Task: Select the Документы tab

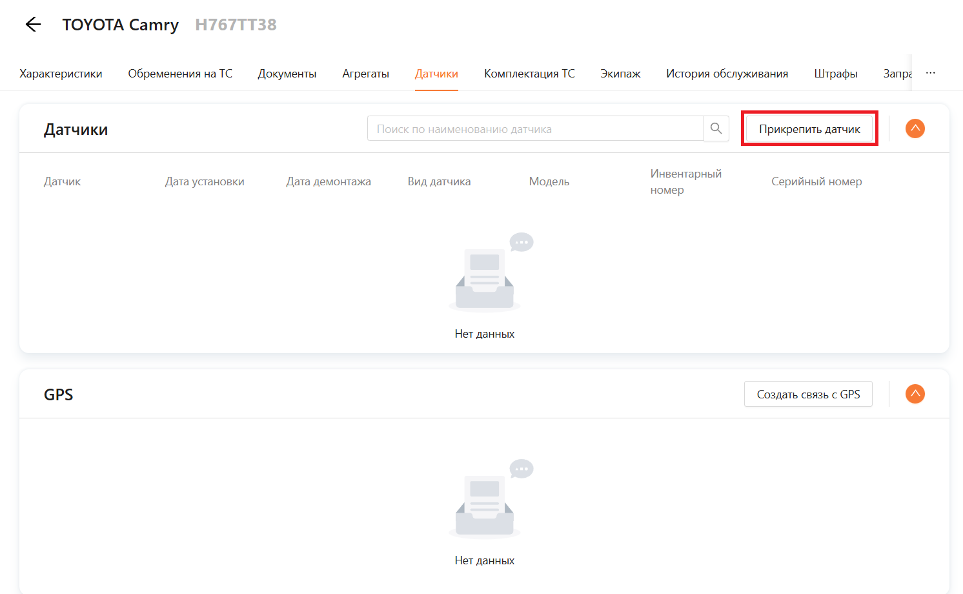Action: (x=287, y=74)
